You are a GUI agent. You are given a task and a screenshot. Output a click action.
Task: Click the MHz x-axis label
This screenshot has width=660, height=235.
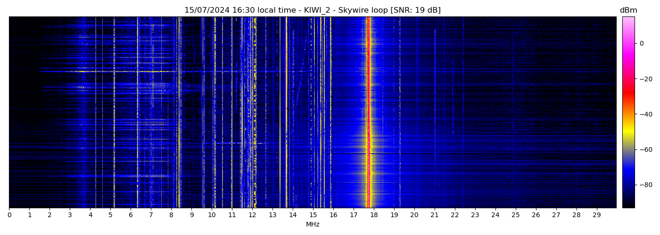313,225
